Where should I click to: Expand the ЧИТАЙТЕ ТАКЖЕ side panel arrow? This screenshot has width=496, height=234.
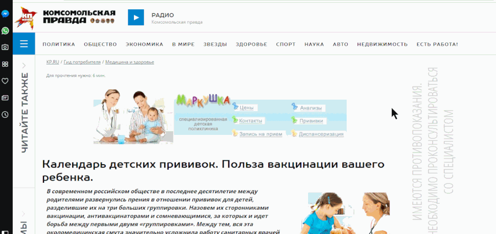pos(24,66)
